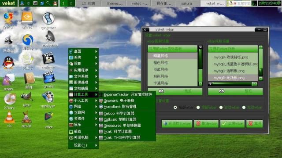Expand the 文档编辑 submenu arrow
The image size is (282, 158).
pos(96,89)
